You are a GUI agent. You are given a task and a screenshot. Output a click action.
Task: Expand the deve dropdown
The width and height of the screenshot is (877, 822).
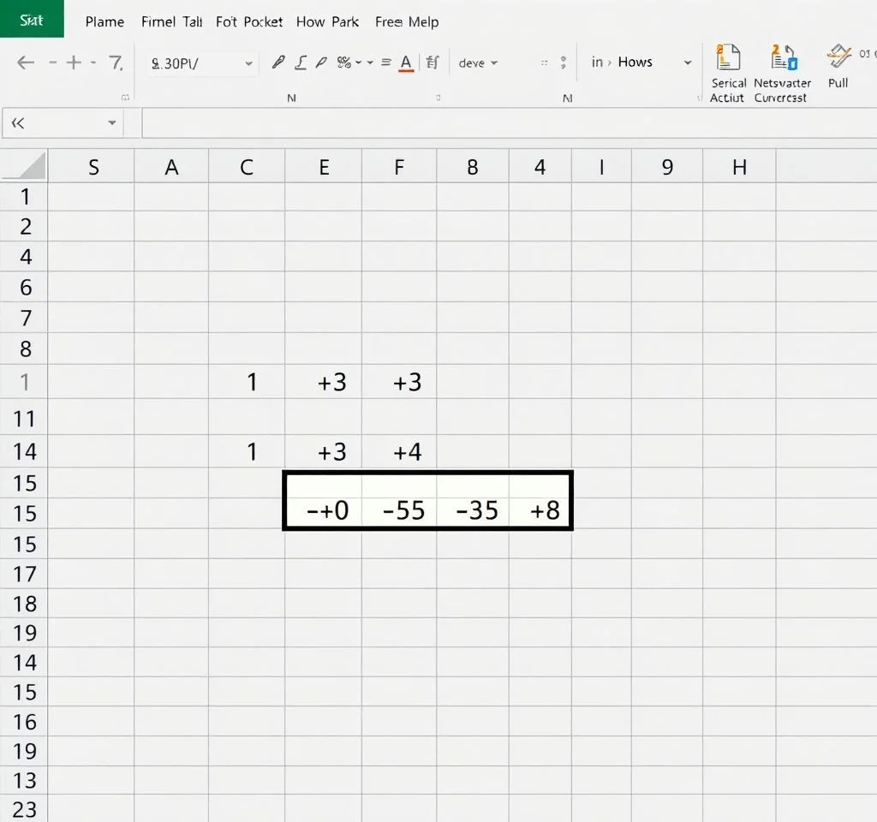(x=494, y=63)
